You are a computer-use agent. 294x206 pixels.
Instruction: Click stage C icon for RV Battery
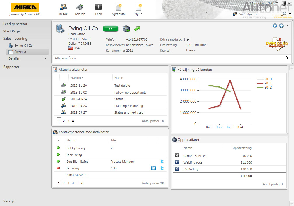[x=177, y=169]
